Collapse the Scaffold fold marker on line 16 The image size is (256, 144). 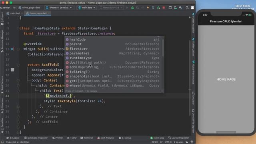click(x=18, y=65)
